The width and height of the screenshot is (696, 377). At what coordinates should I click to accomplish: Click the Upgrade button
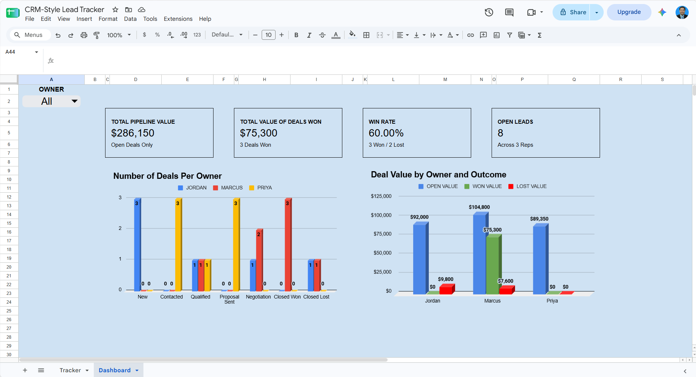pos(629,12)
